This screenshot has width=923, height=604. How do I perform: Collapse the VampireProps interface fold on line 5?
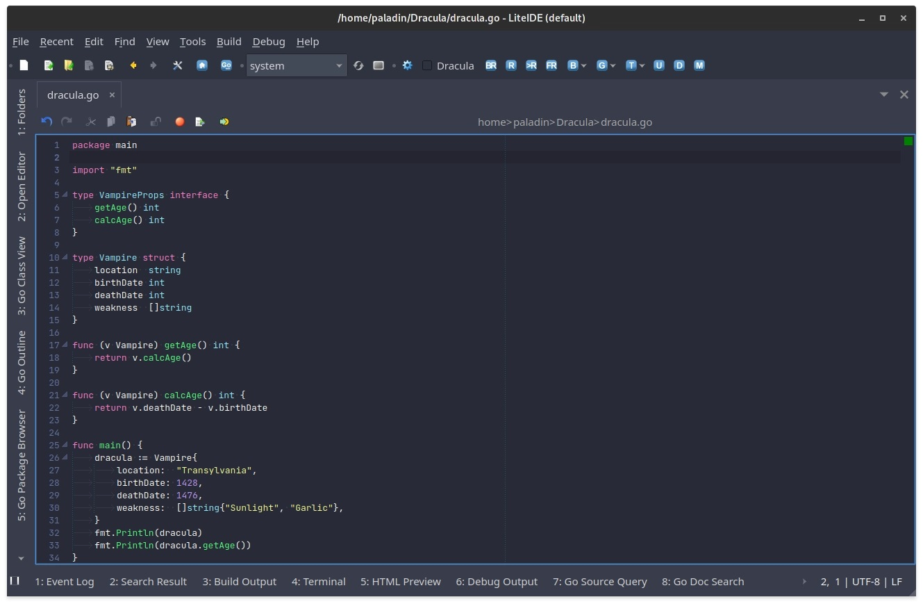point(65,195)
